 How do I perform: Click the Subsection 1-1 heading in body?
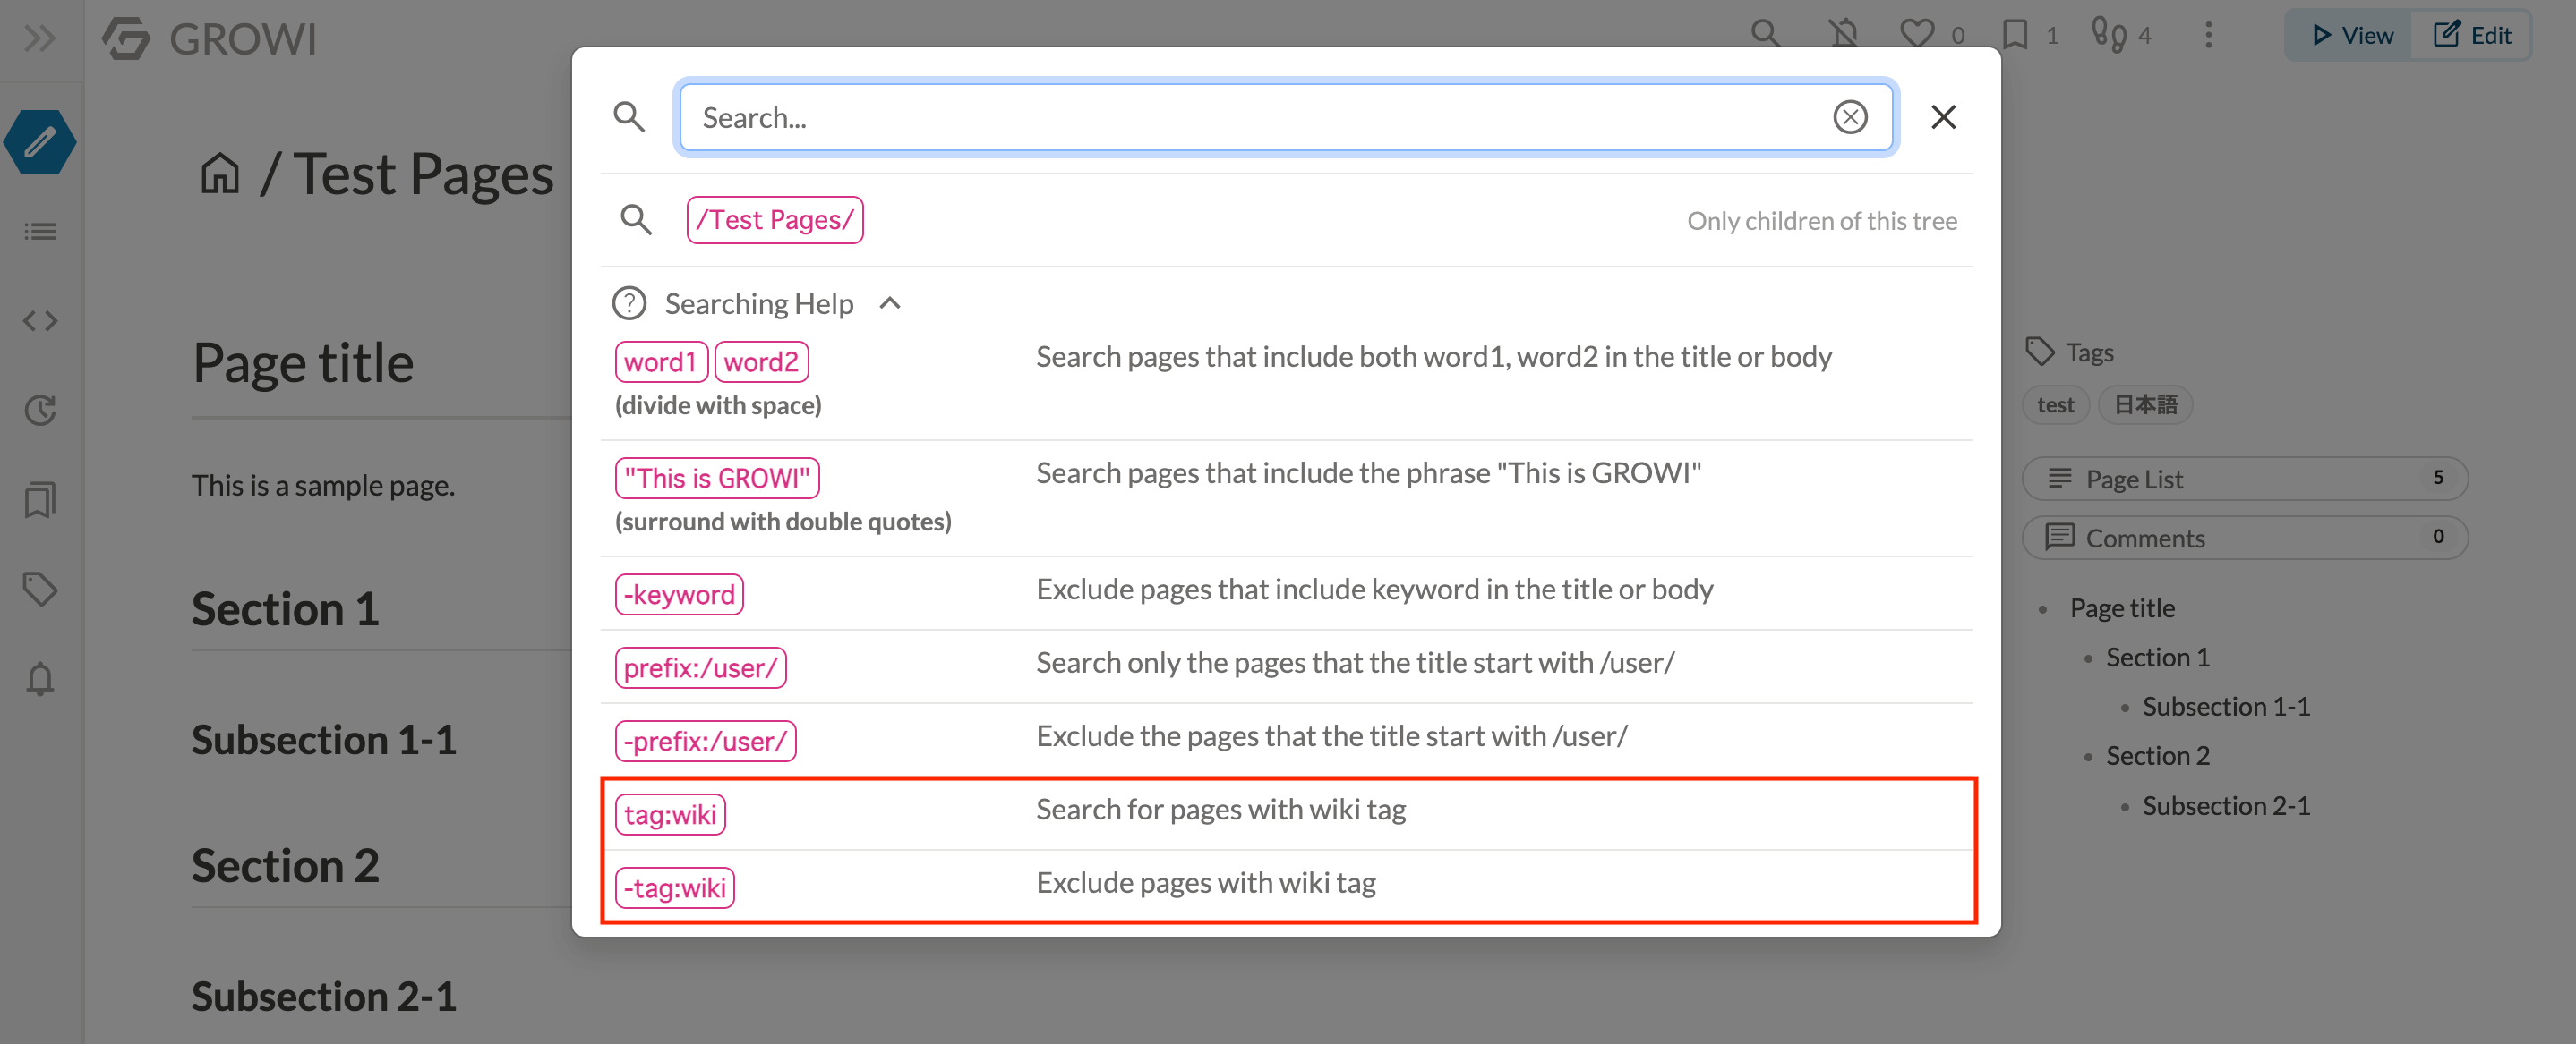click(324, 739)
